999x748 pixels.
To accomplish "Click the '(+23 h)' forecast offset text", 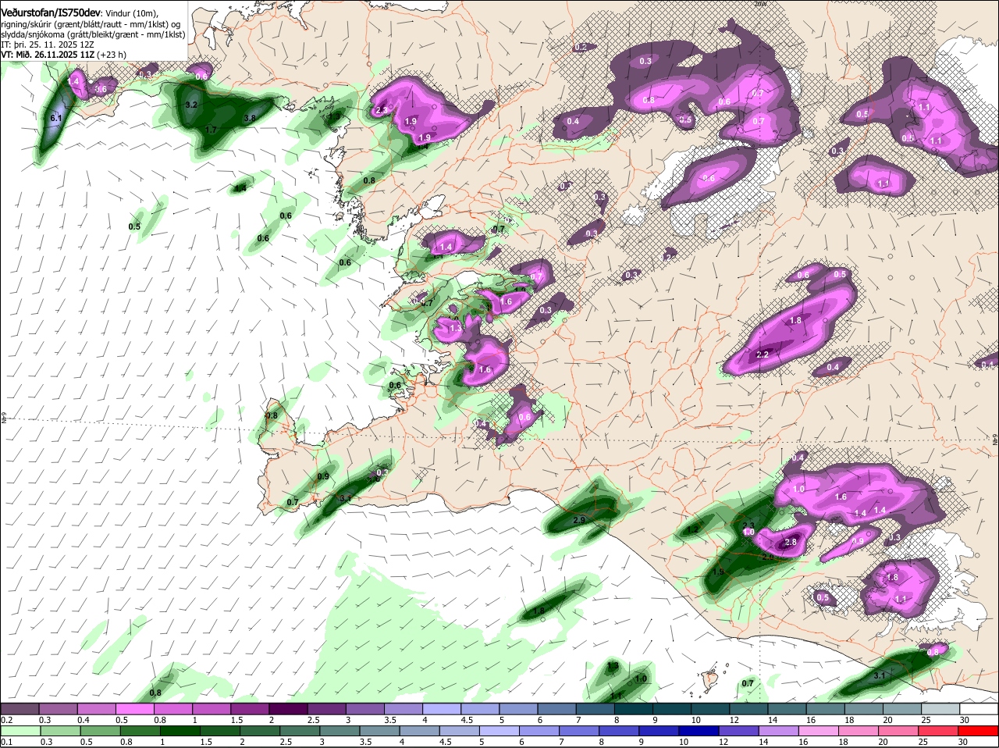I will pos(112,55).
